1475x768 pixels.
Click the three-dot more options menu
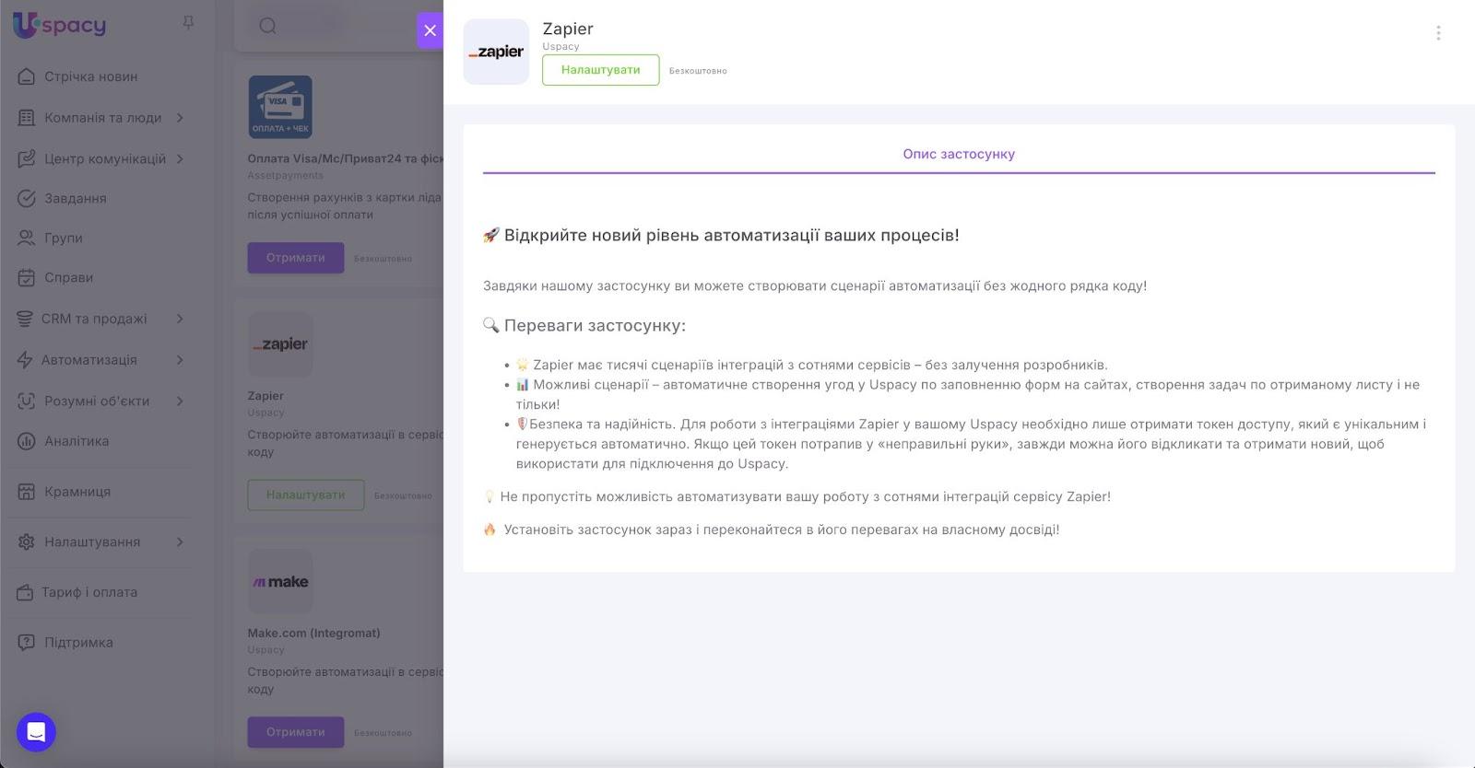1437,33
